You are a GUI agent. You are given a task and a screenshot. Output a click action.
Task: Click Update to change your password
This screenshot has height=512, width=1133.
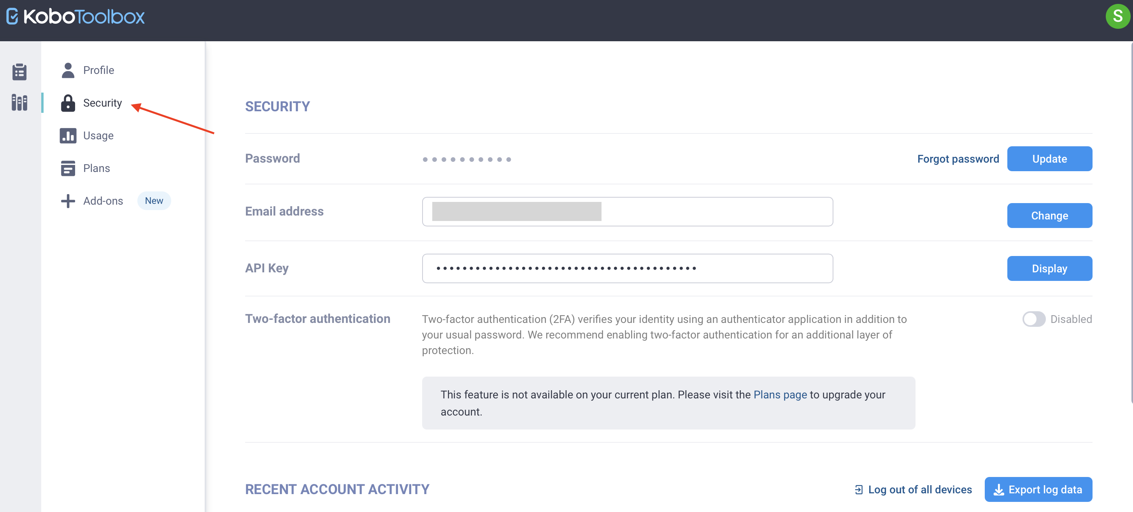pyautogui.click(x=1049, y=158)
